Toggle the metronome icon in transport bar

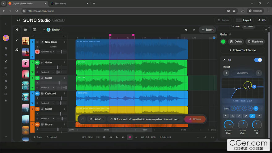tap(98, 137)
